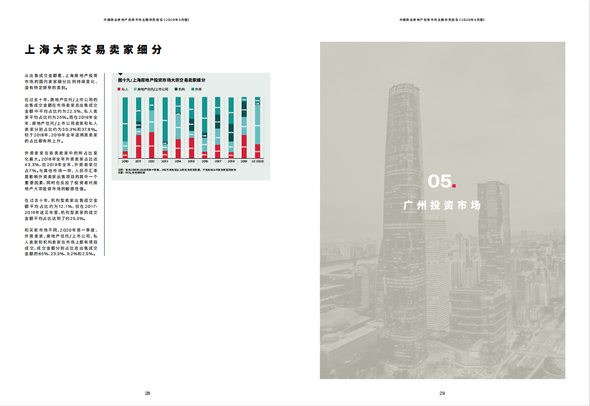This screenshot has width=590, height=406.
Task: Click the light teal 房地产信托/上市公司 legend swatch
Action: pyautogui.click(x=135, y=89)
